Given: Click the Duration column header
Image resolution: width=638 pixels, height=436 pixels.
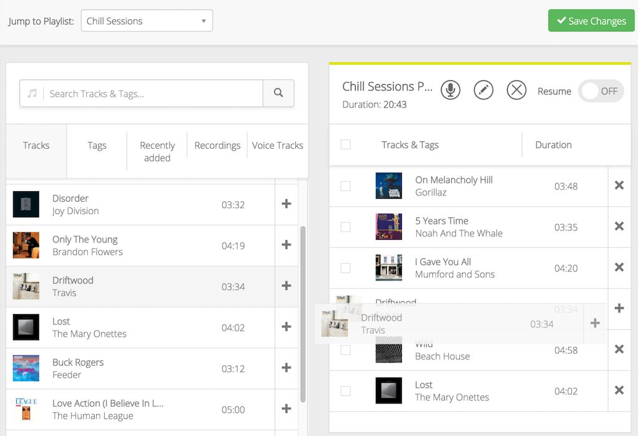Looking at the screenshot, I should 553,145.
